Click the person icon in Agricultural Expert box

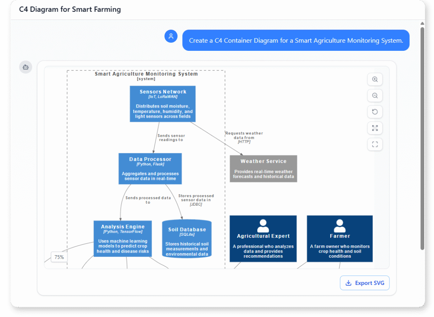[263, 225]
